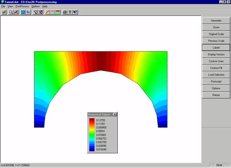The height and width of the screenshot is (168, 231).
Task: Click the 0.11351 legend value
Action: [x=100, y=124]
